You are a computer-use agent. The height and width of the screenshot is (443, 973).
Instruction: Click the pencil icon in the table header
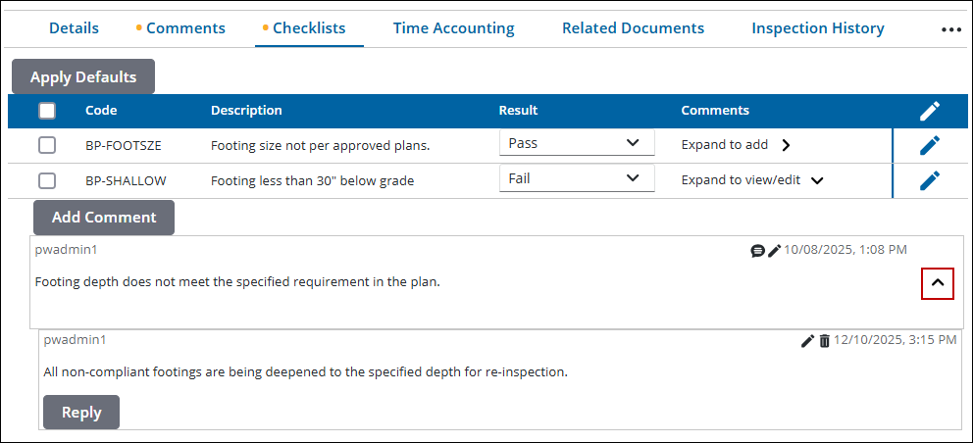click(x=929, y=111)
